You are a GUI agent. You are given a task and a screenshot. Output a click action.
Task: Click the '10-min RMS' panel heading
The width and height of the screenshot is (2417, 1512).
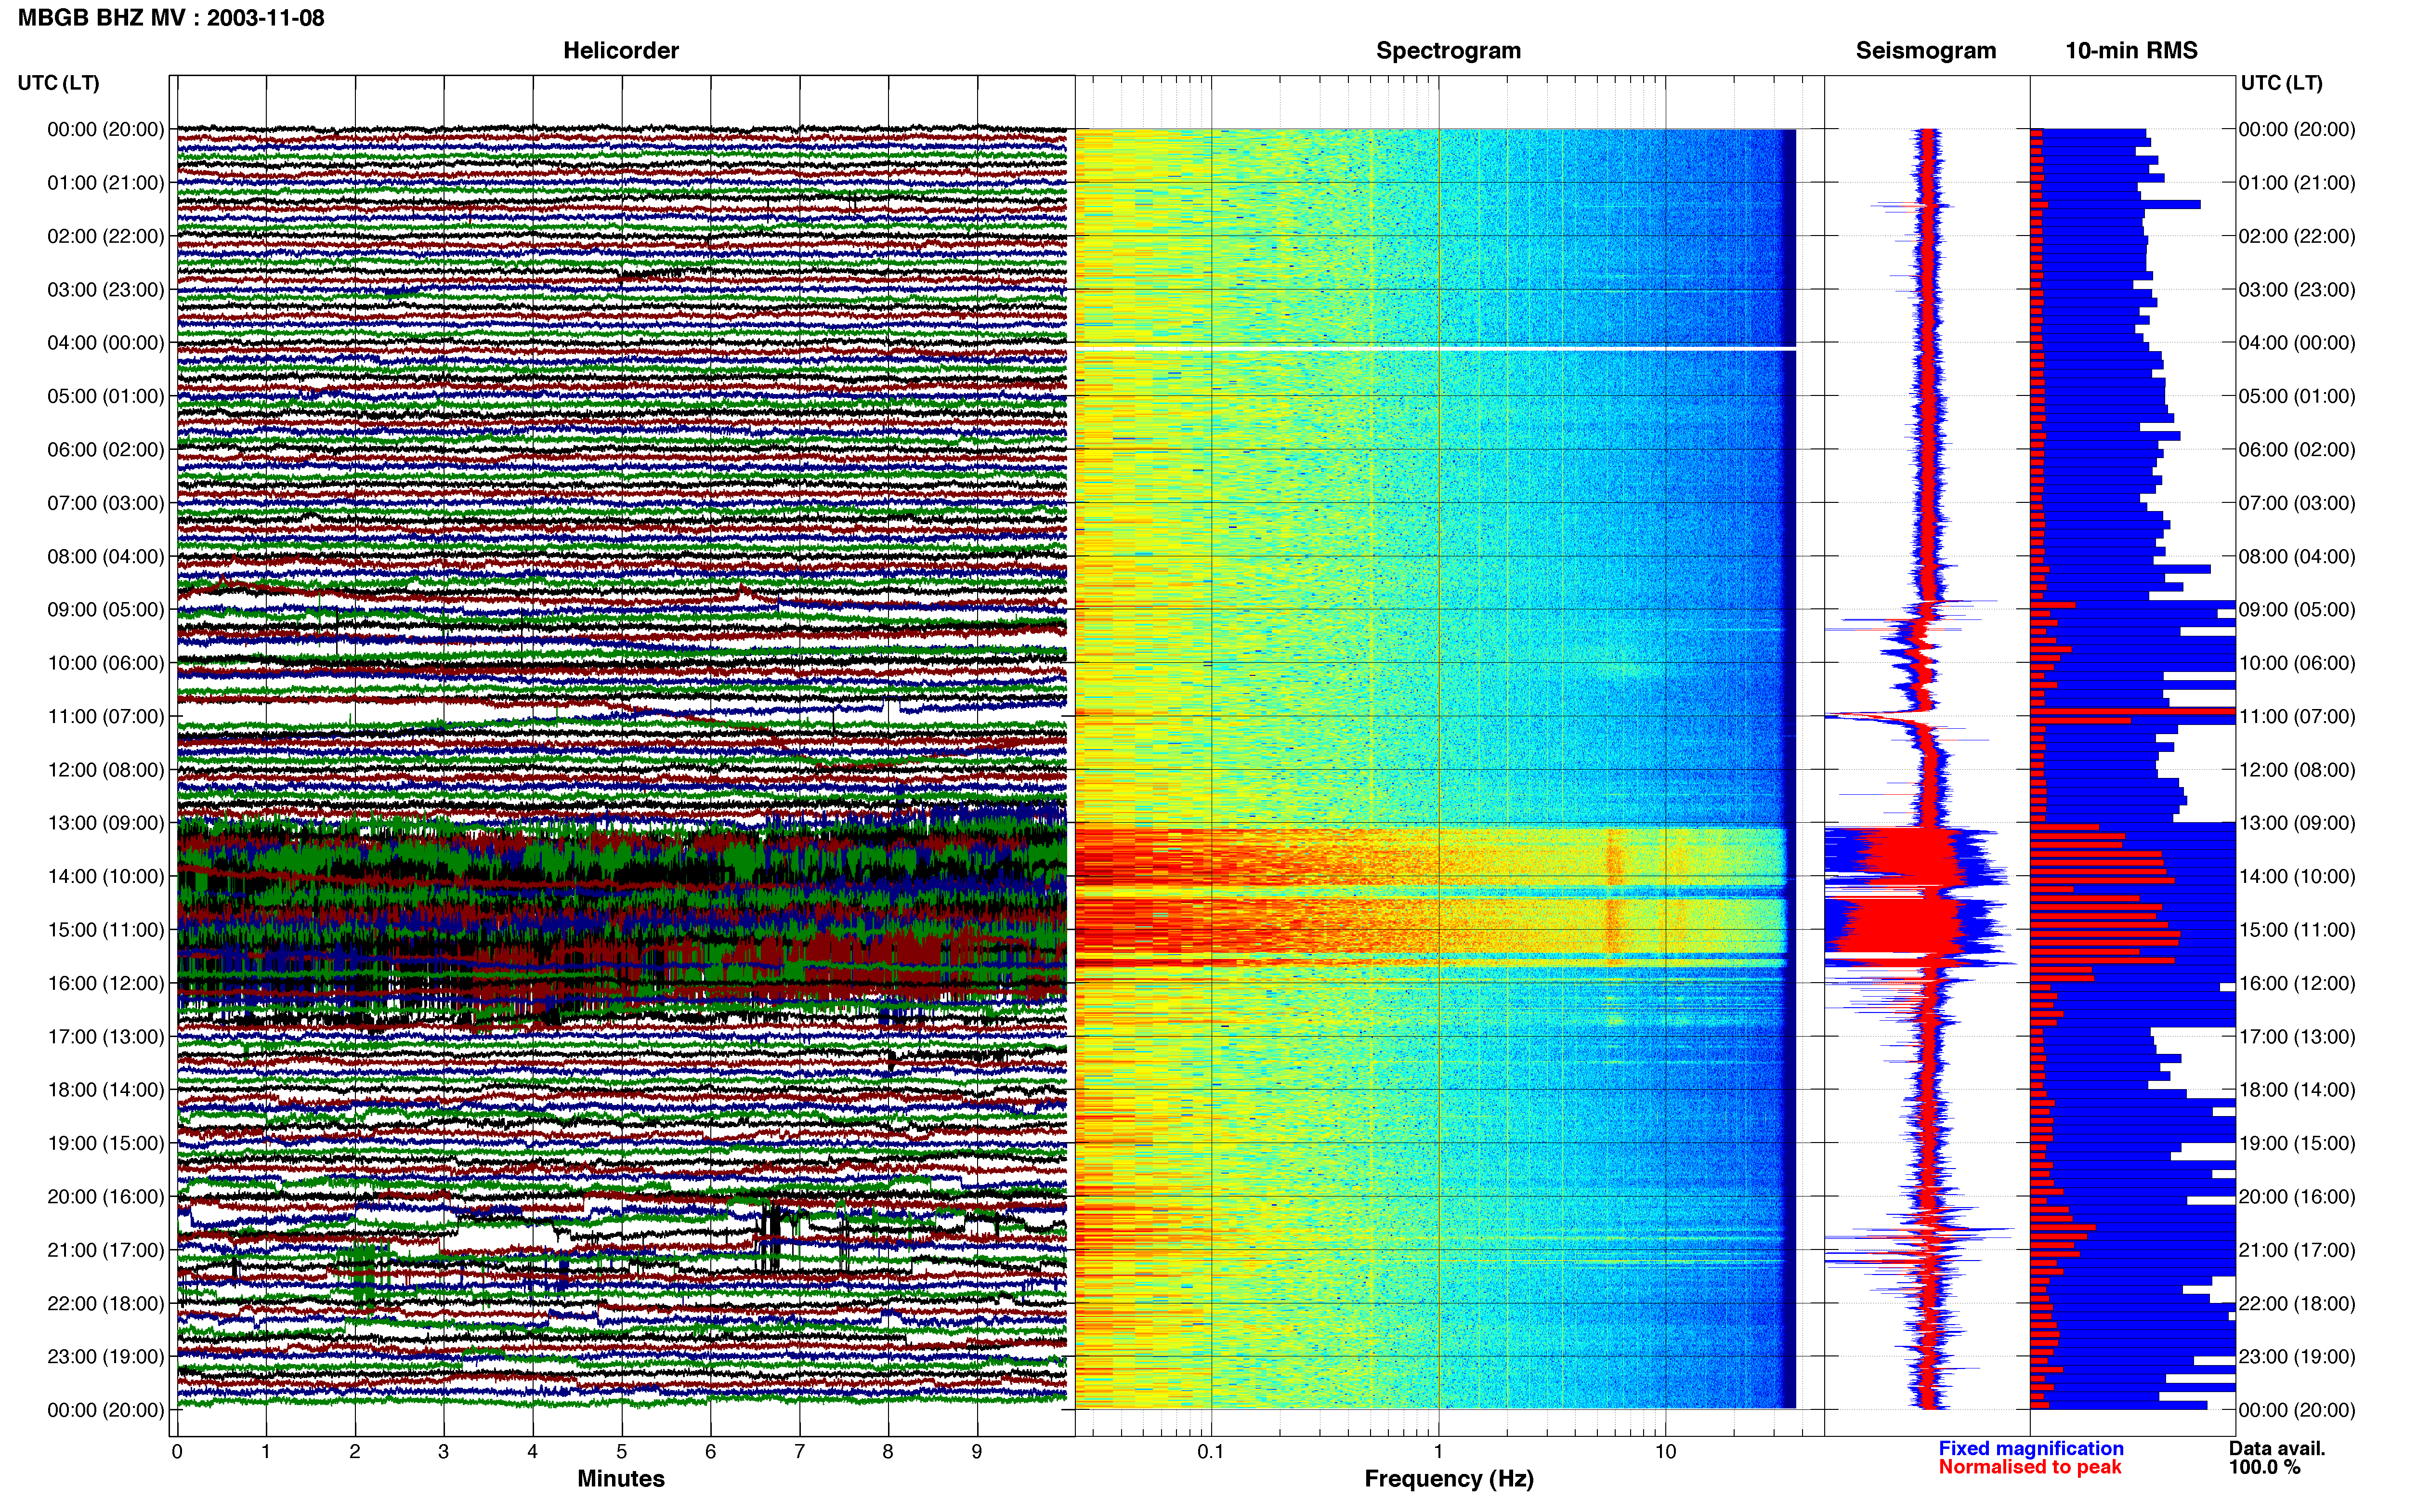(x=2131, y=51)
